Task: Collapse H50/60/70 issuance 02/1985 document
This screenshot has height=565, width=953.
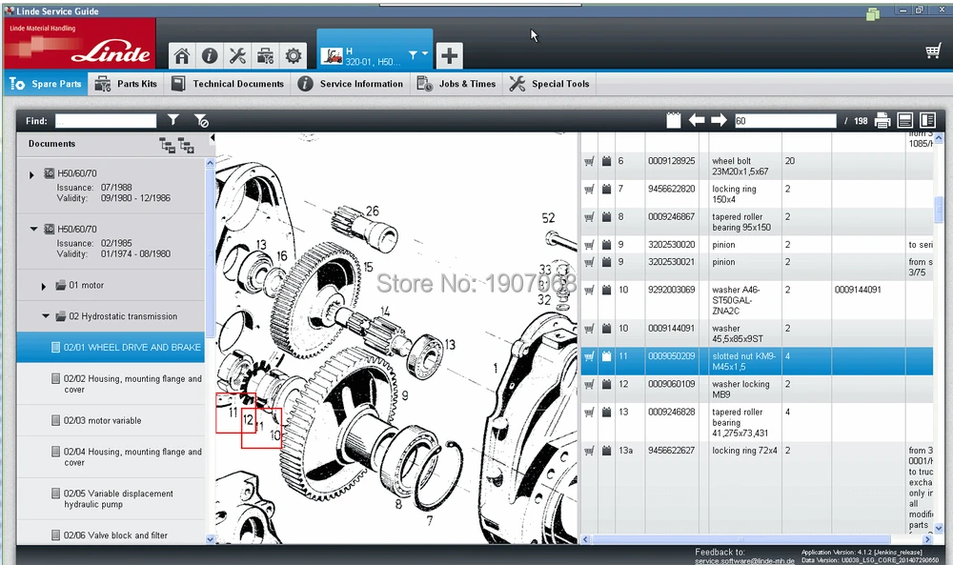Action: 33,229
